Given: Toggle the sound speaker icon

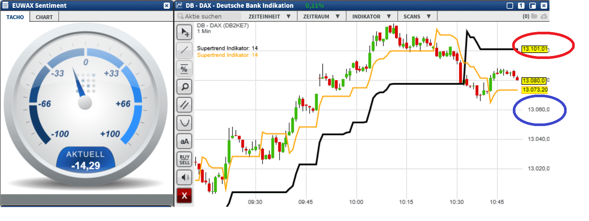Looking at the screenshot, I should (184, 177).
